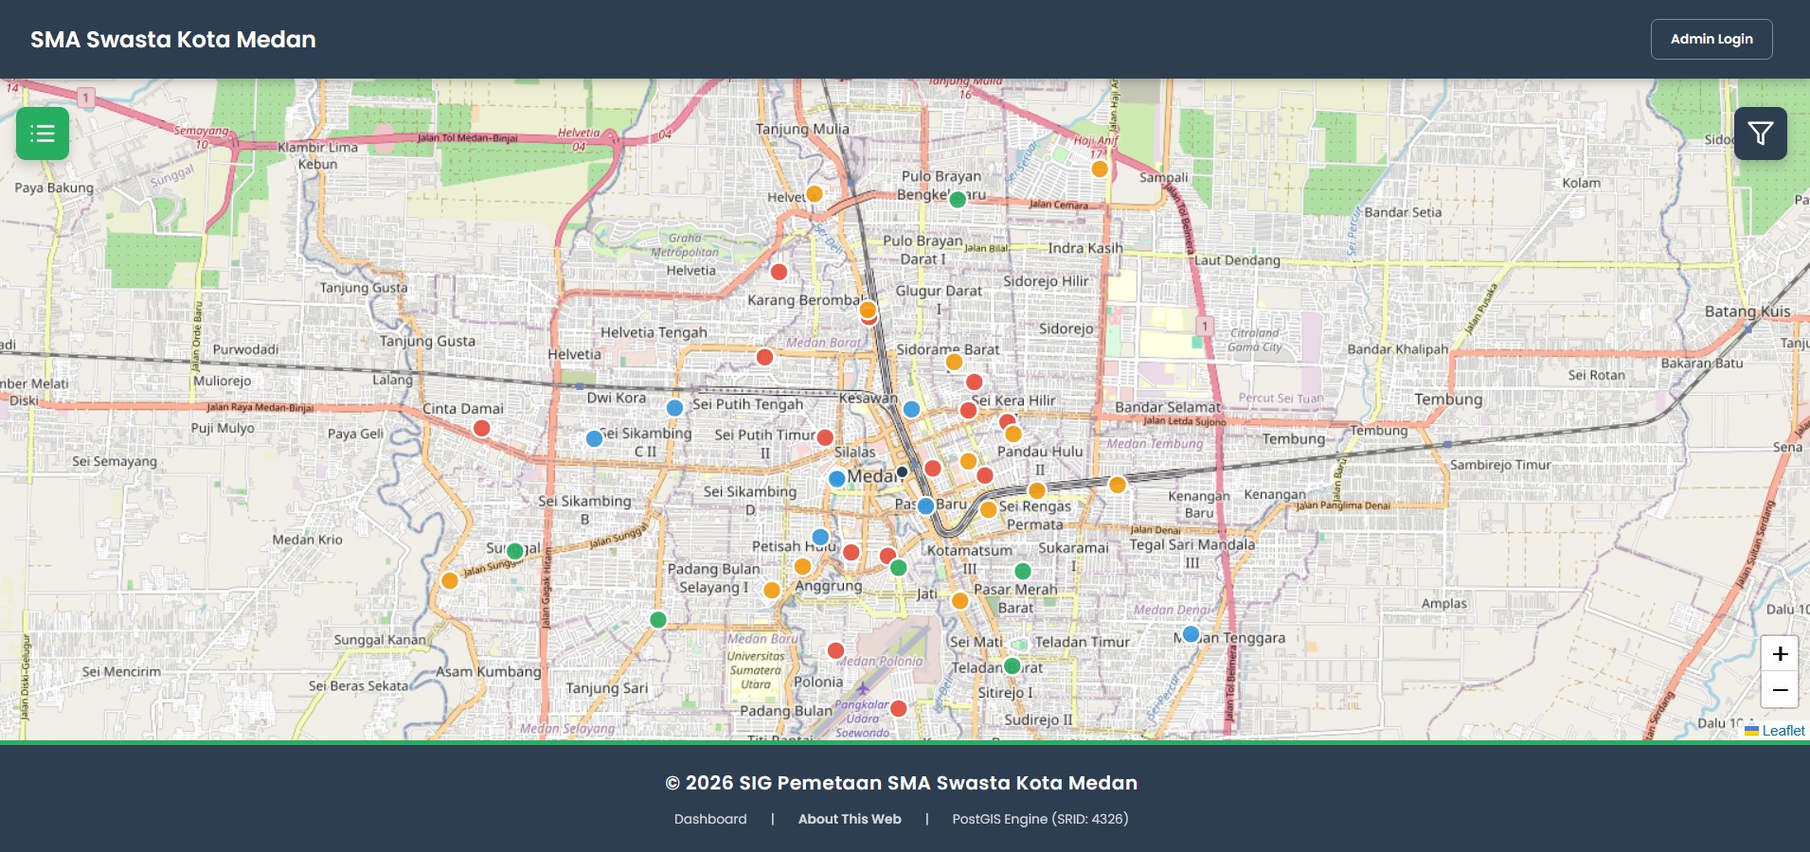1810x852 pixels.
Task: Select the orange marker near Pasar Merah Barat
Action: (959, 600)
